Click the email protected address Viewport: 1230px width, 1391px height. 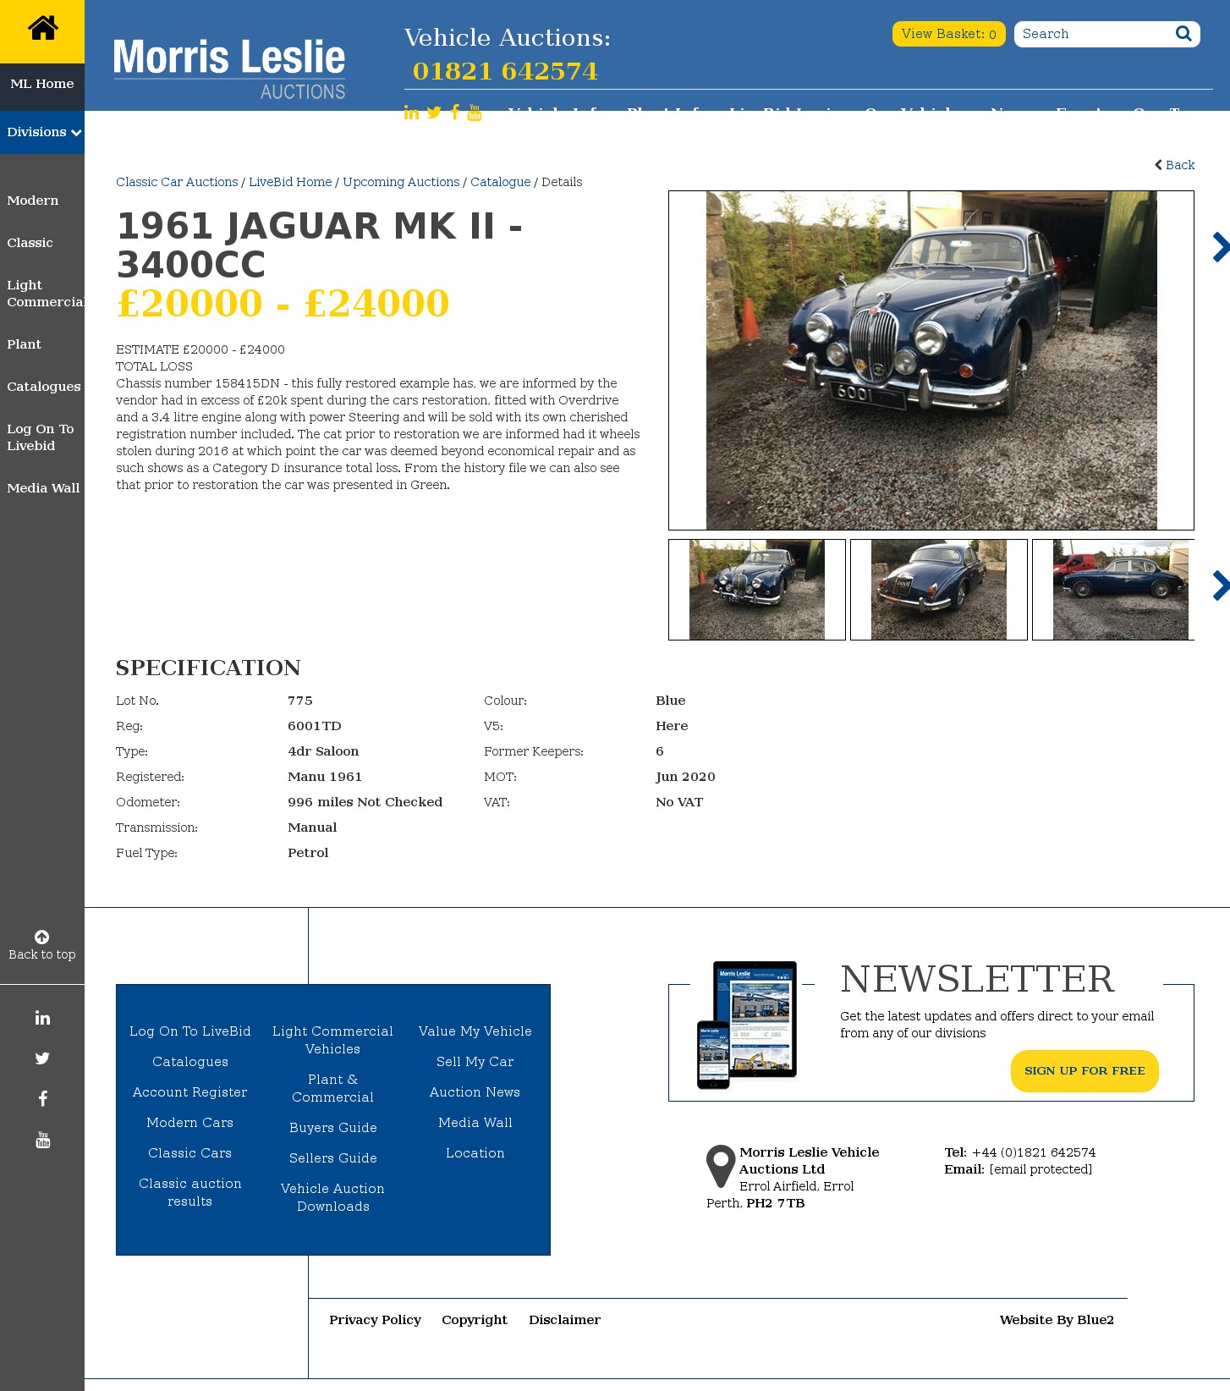(x=1041, y=1169)
